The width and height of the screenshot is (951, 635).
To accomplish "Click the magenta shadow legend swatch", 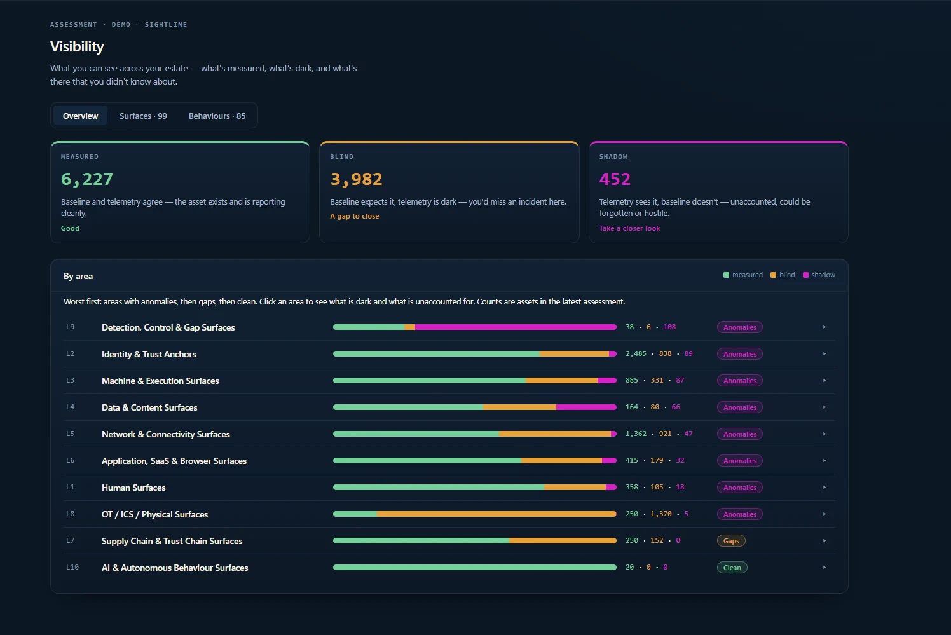I will 805,275.
